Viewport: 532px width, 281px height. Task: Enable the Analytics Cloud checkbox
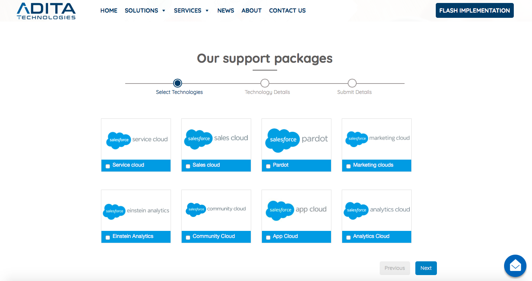[348, 238]
